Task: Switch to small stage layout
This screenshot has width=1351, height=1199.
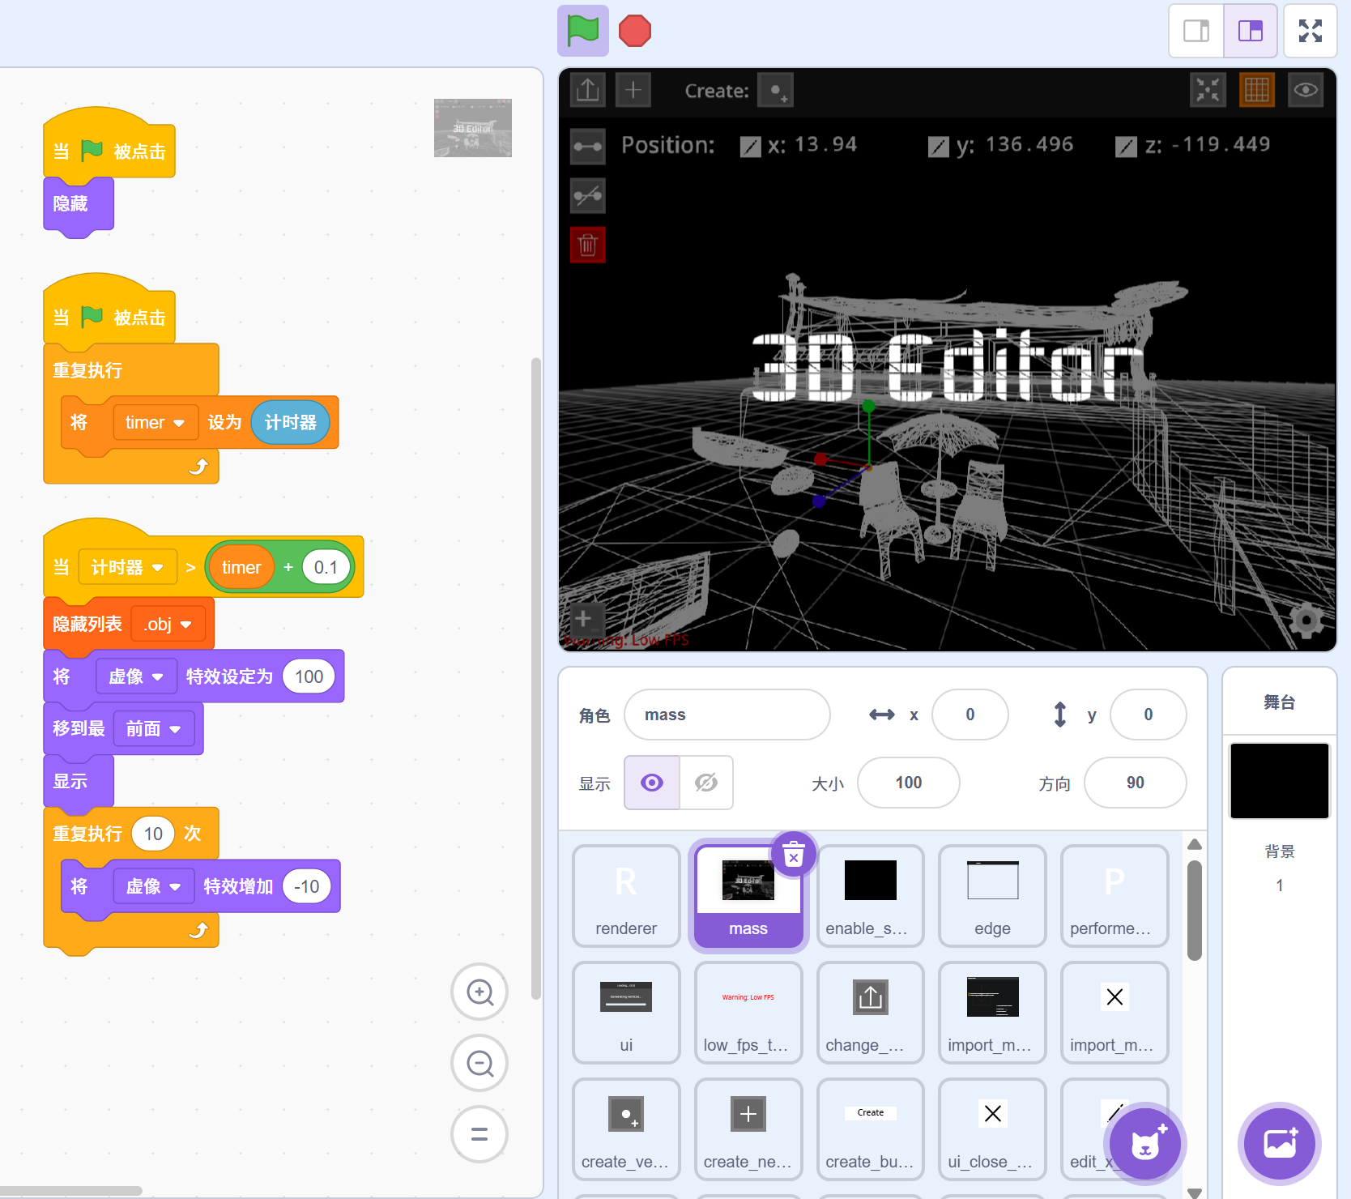Action: [x=1196, y=31]
